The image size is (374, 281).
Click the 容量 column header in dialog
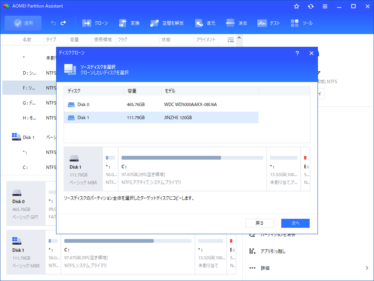coord(143,91)
